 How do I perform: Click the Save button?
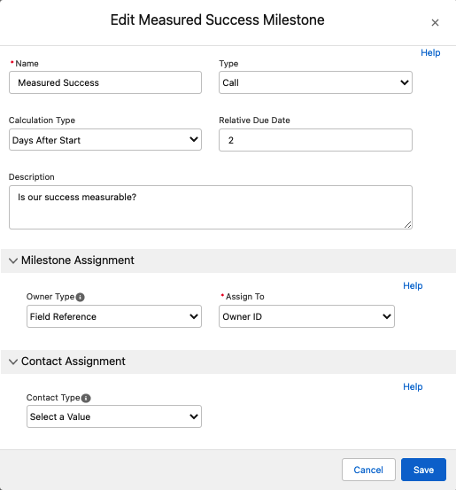coord(423,470)
